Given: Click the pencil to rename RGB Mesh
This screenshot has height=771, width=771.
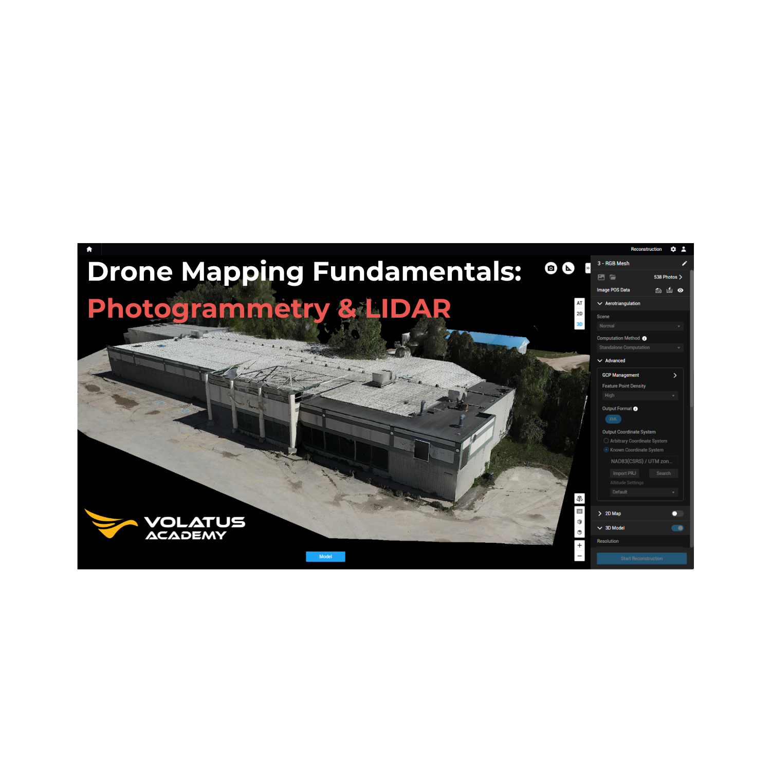Looking at the screenshot, I should (685, 263).
